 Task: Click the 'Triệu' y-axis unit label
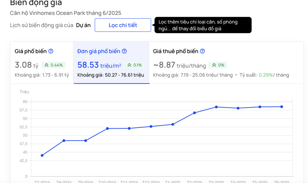pyautogui.click(x=24, y=92)
